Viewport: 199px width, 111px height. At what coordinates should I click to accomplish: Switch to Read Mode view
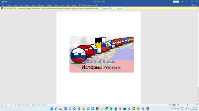click(x=170, y=105)
